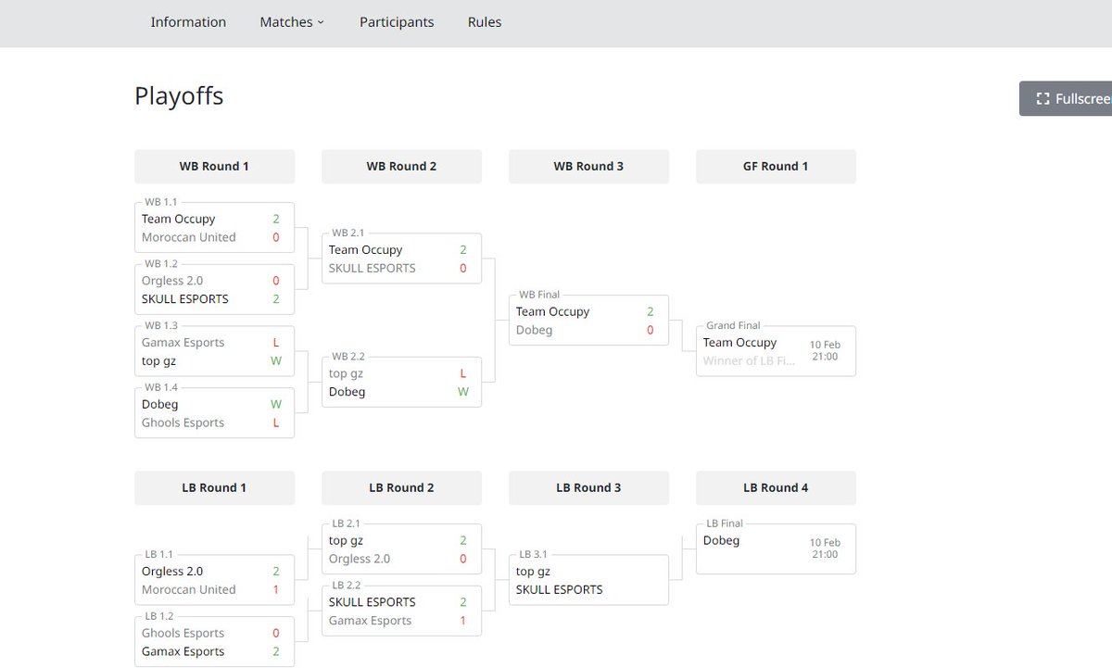Select Gamax Esports in match LB 1.2

(183, 652)
